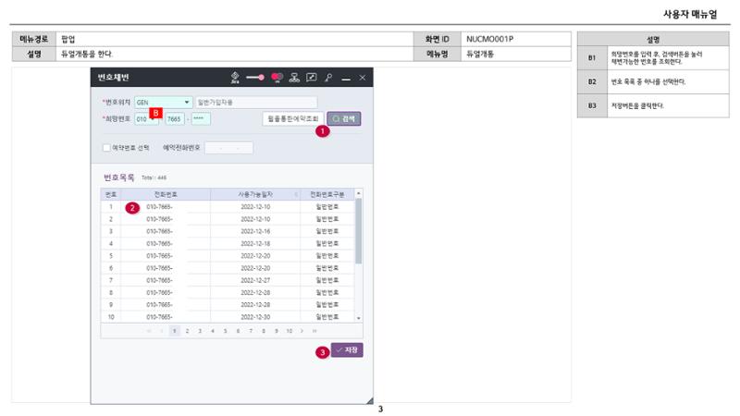This screenshot has height=416, width=740.
Task: Click the pin icon in the title bar
Action: 328,78
